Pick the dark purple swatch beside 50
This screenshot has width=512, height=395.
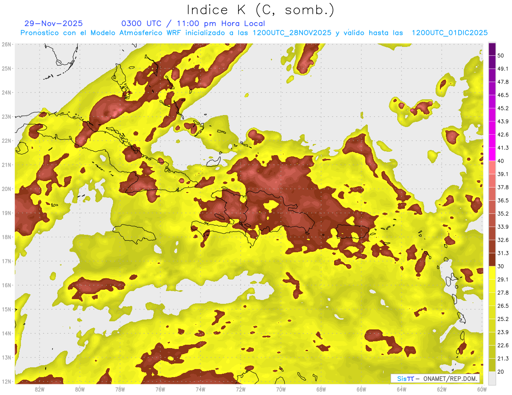coord(492,50)
